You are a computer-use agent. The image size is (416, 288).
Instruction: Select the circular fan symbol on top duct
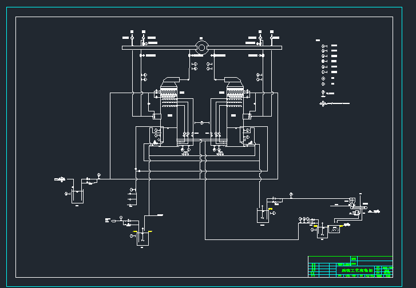201,47
